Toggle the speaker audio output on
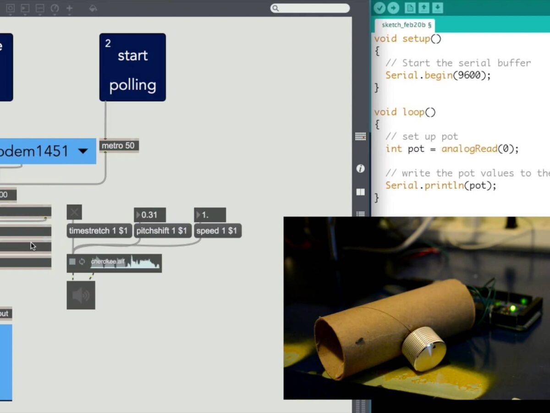This screenshot has width=550, height=413. [81, 295]
